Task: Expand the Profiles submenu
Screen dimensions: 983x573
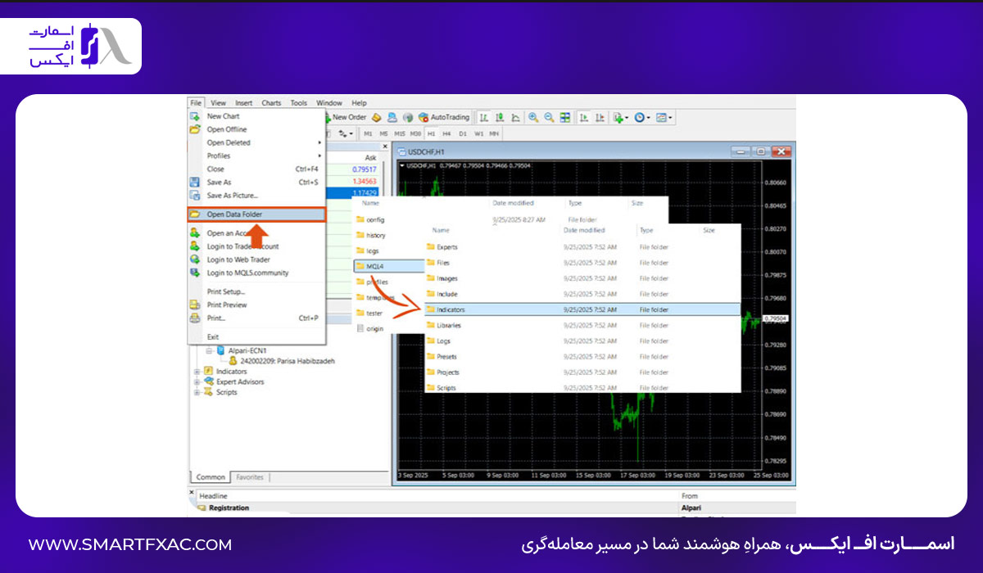Action: click(x=256, y=156)
